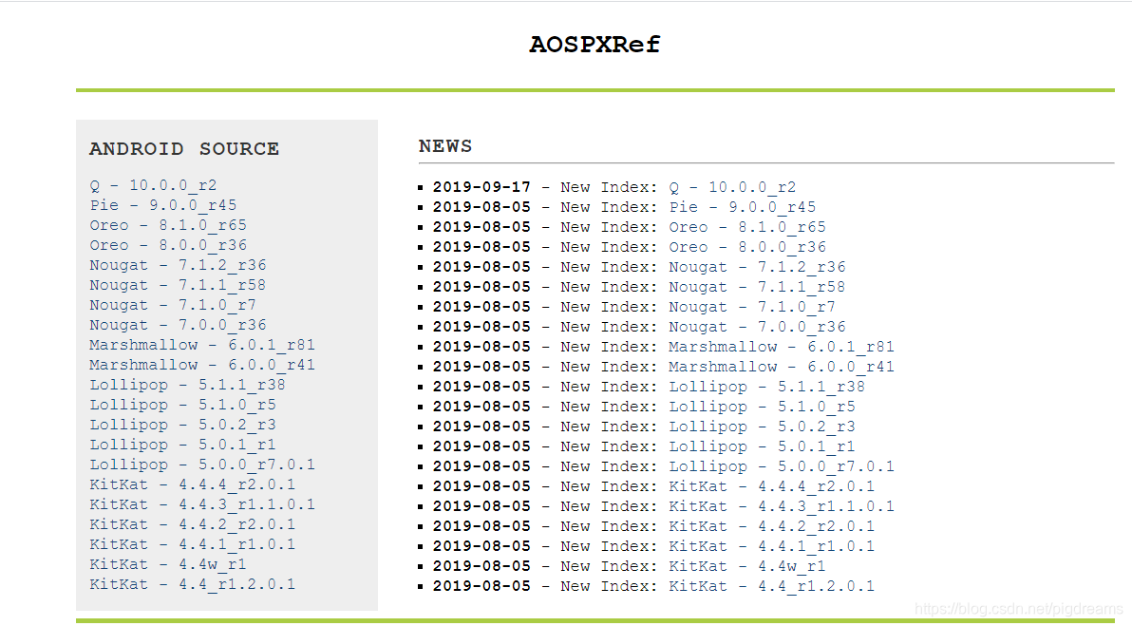Open KitKat - 4.4.1_r1.0.1 News link
This screenshot has width=1132, height=626.
[x=772, y=546]
